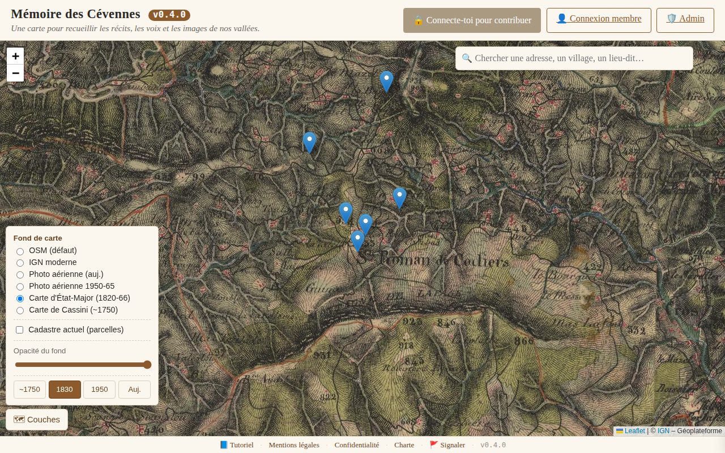
Task: Click the Signaler flag link
Action: pos(447,445)
